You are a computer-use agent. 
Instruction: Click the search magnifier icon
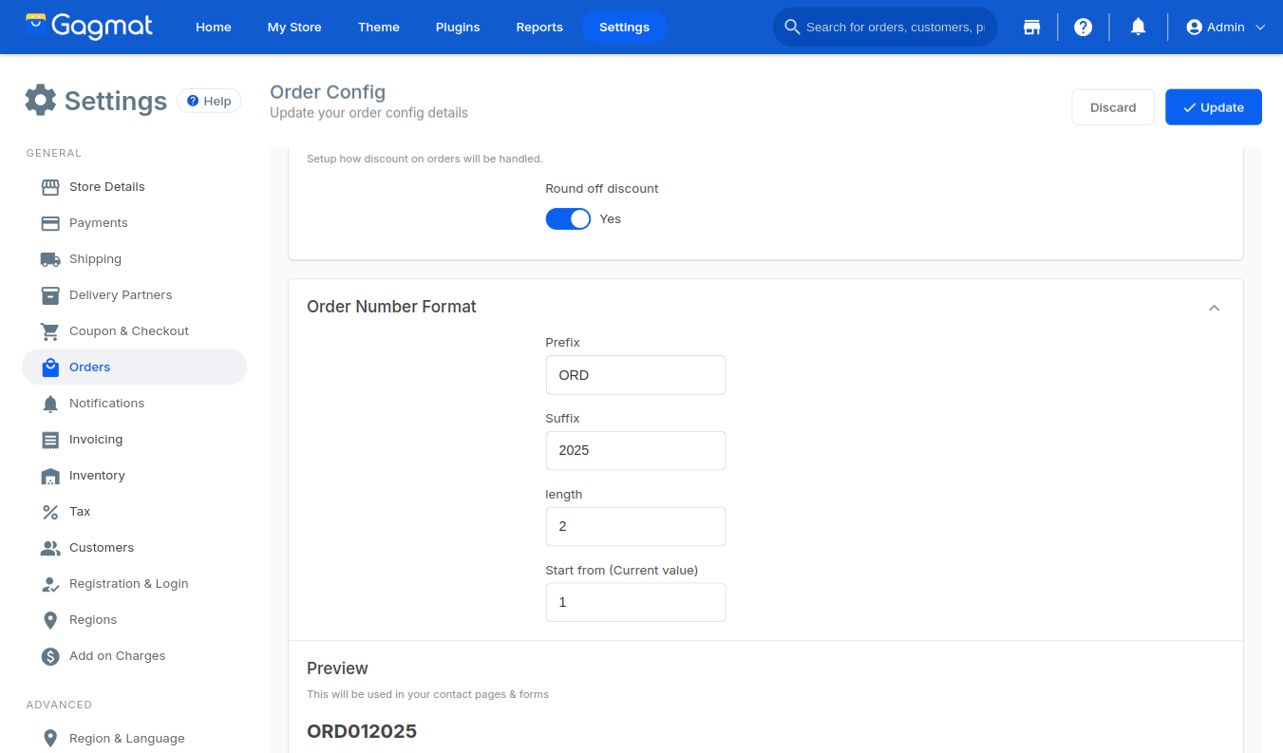(x=792, y=28)
